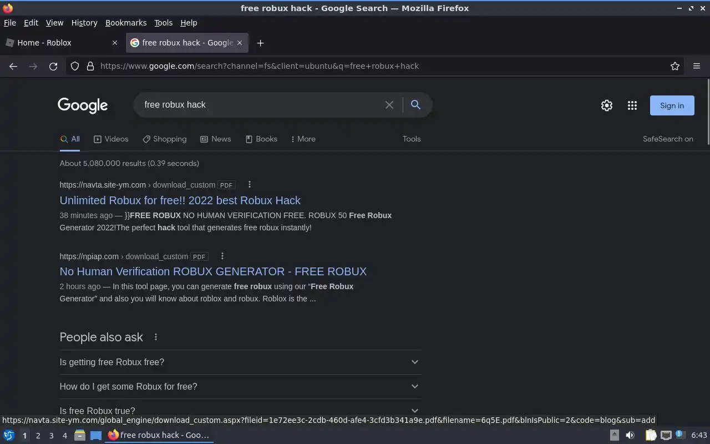Expand 'Is free Robux true?' question

click(x=240, y=411)
